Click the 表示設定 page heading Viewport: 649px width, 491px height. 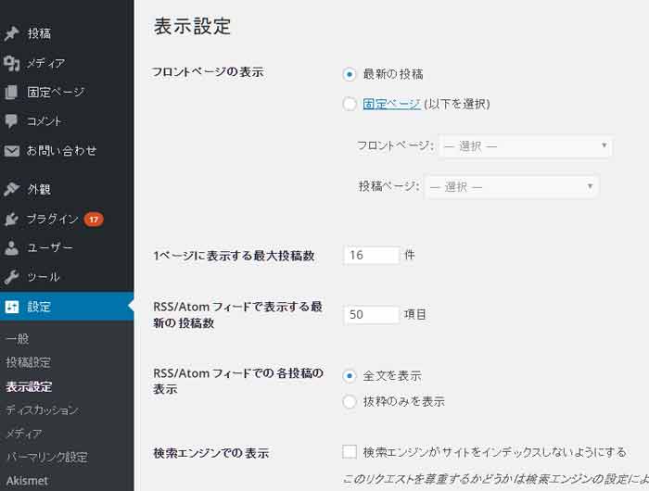(x=192, y=27)
